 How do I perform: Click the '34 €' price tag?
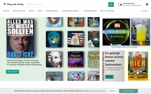(109, 77)
